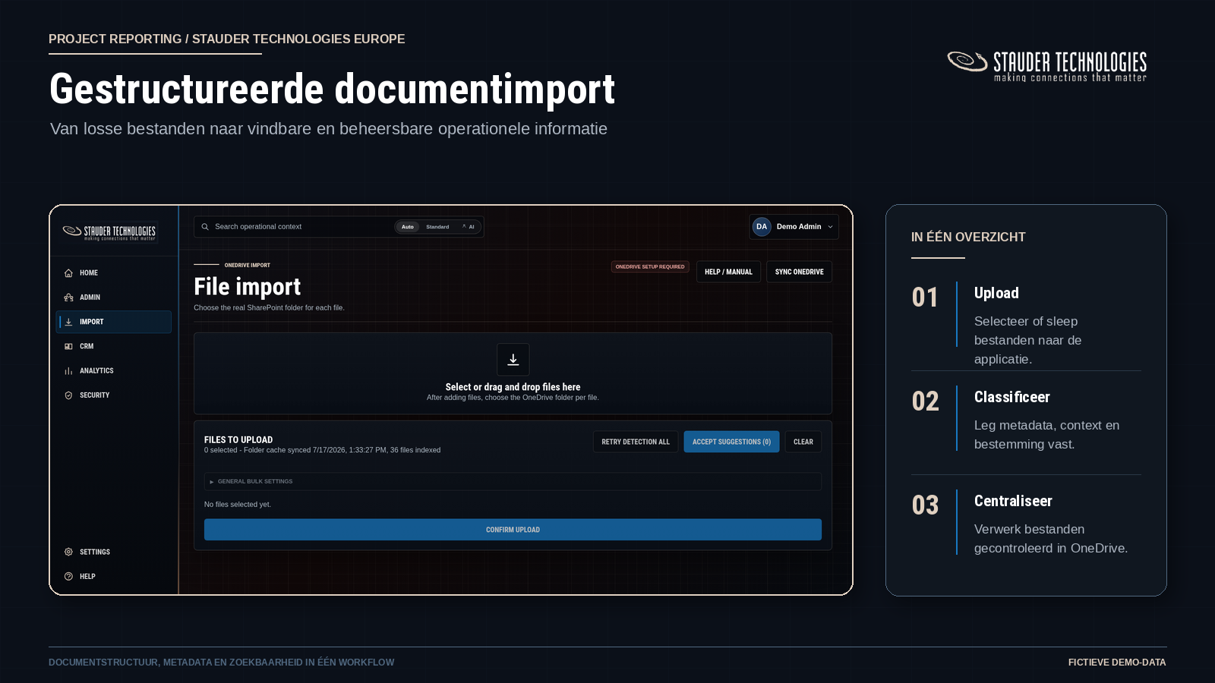Viewport: 1215px width, 683px height.
Task: Click the Home house icon in sidebar
Action: (x=68, y=273)
